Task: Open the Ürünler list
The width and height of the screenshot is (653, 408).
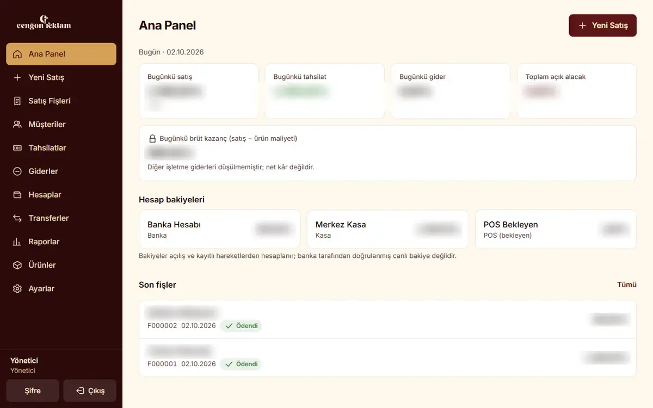Action: tap(61, 265)
